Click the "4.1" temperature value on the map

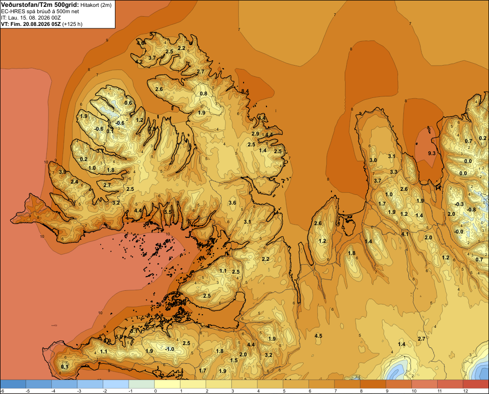pos(405,234)
